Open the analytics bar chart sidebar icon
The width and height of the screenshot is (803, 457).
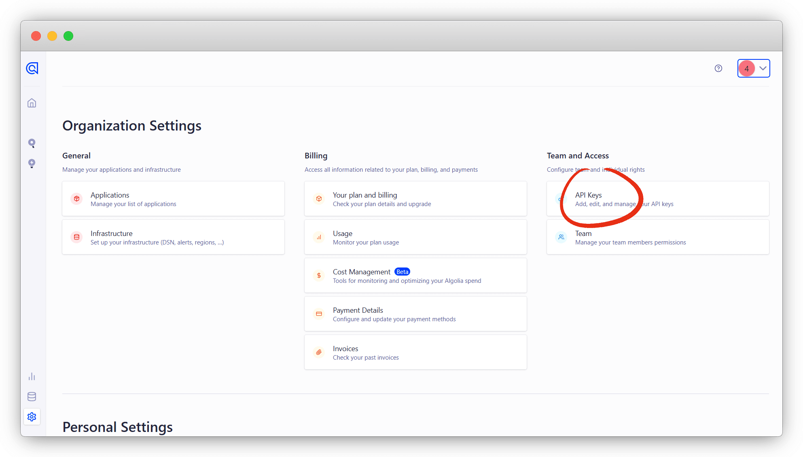pos(32,377)
